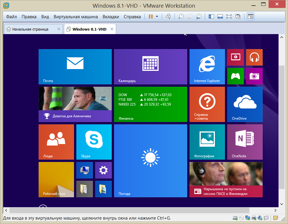Close the Windows 8.1-VHD tab
Image resolution: width=288 pixels, height=224 pixels.
(x=112, y=29)
